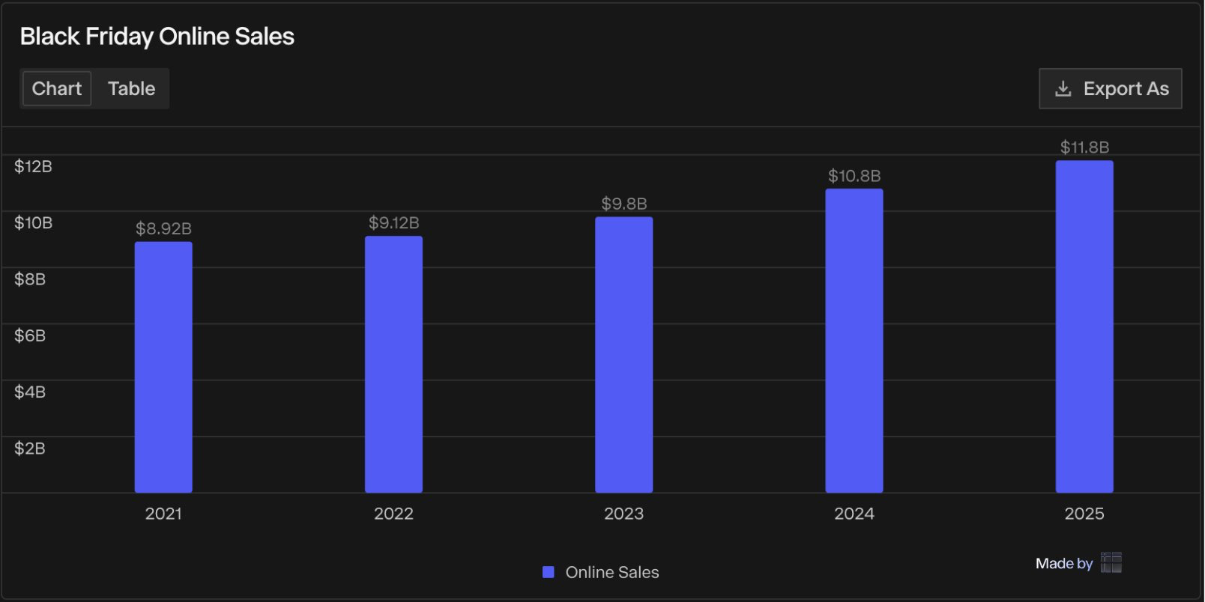Click the blue Online Sales legend swatch
Image resolution: width=1205 pixels, height=602 pixels.
pos(549,572)
